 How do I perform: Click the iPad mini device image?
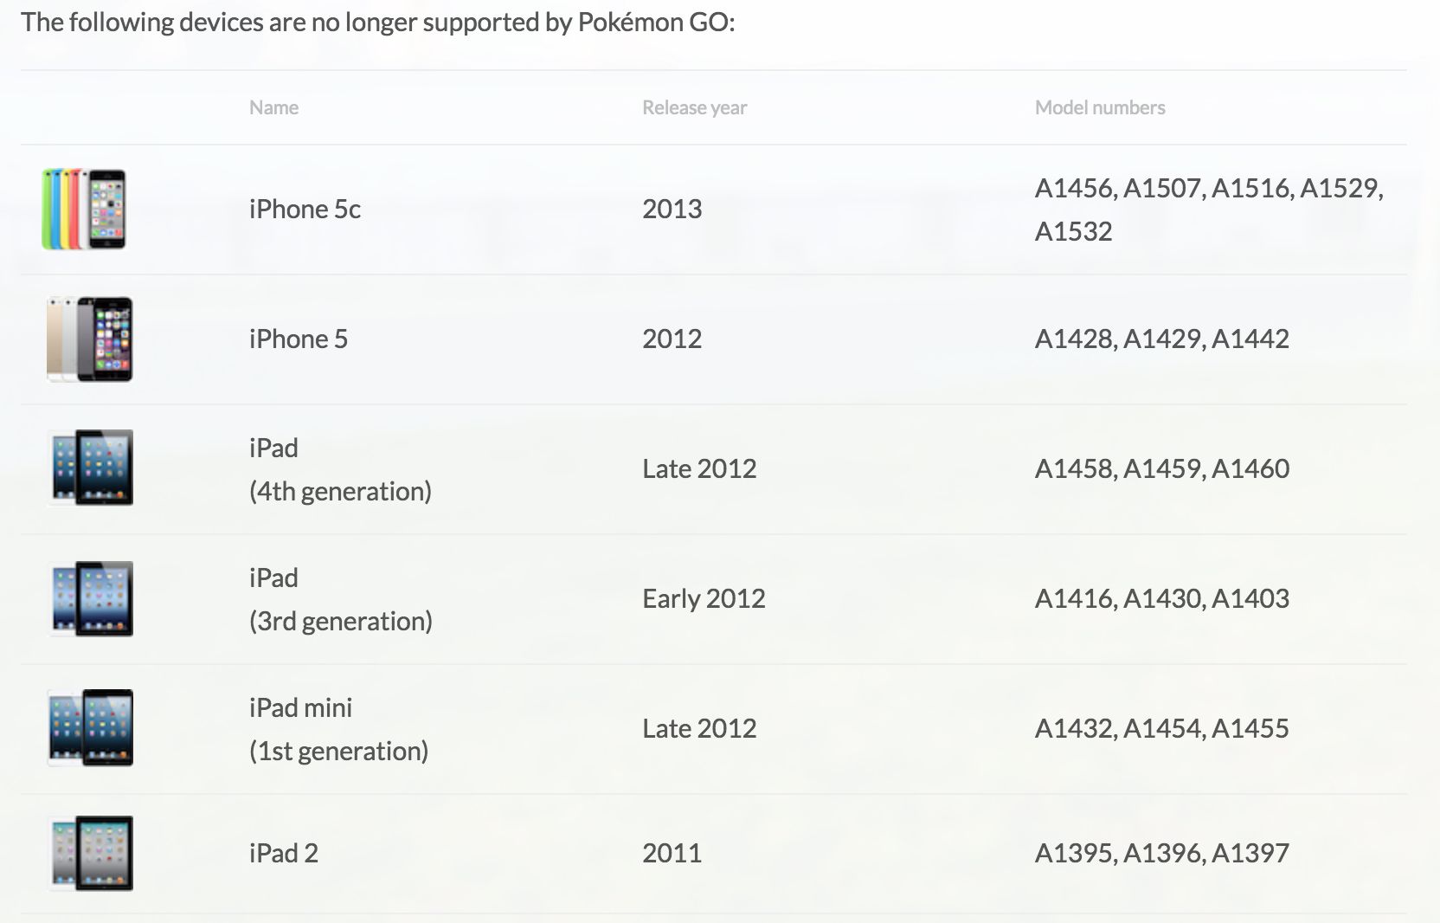coord(91,728)
